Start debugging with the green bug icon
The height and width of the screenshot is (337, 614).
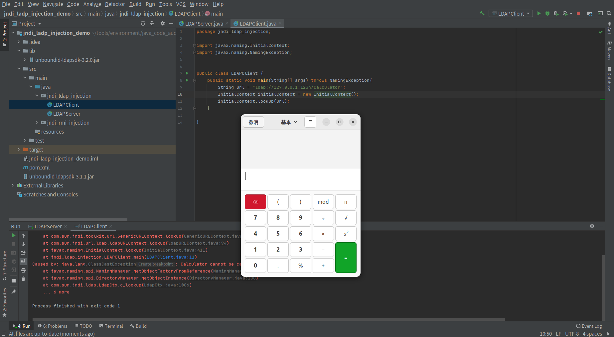pyautogui.click(x=547, y=14)
